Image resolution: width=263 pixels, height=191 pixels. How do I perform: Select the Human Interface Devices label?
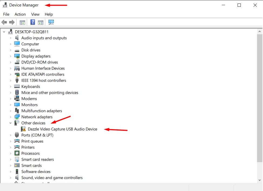(x=43, y=68)
